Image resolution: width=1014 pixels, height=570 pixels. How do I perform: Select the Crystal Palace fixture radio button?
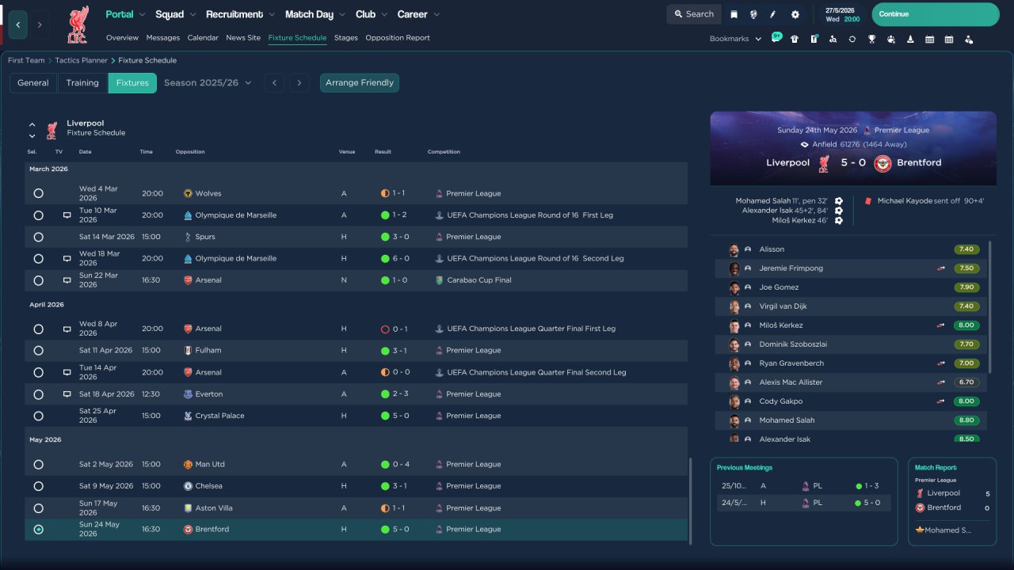[38, 416]
